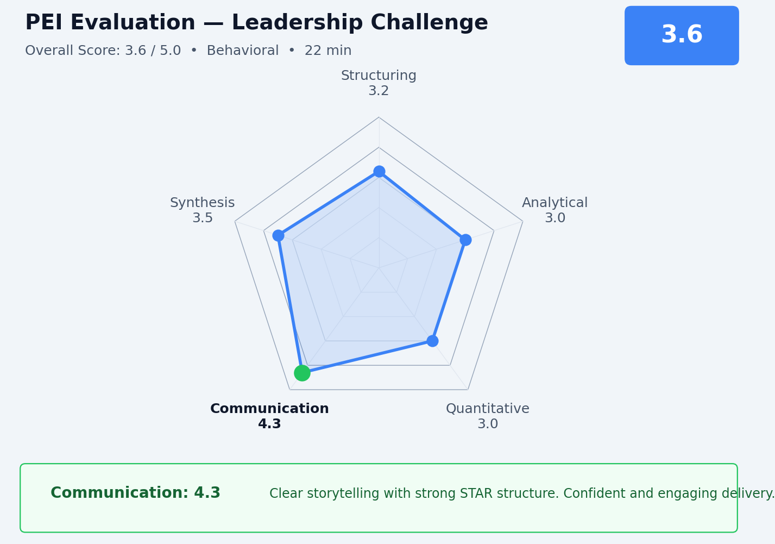Click the blue 3.6 score badge
Screen dimensions: 775x544
click(682, 35)
